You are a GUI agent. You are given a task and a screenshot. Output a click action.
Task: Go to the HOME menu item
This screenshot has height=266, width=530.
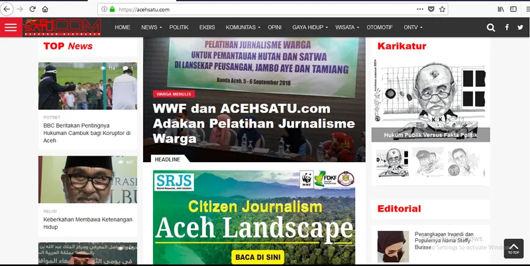pos(123,27)
